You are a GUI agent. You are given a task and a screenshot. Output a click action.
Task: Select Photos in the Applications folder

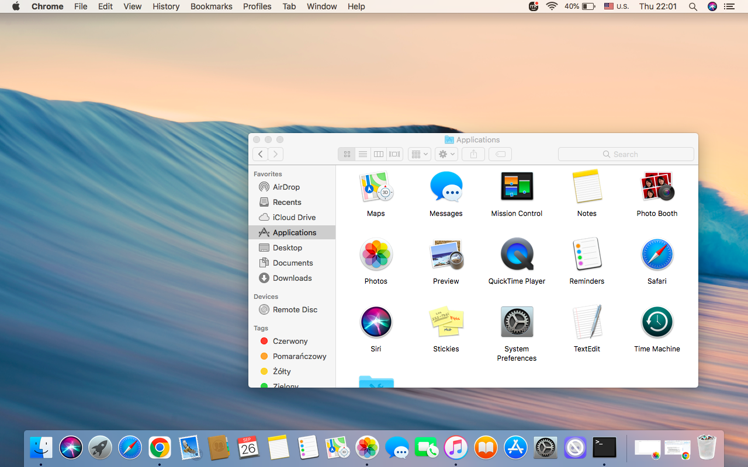(x=376, y=255)
